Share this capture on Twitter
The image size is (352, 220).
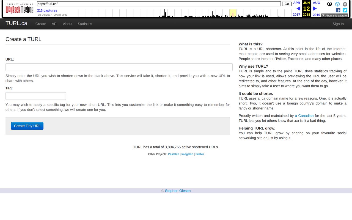pyautogui.click(x=345, y=10)
